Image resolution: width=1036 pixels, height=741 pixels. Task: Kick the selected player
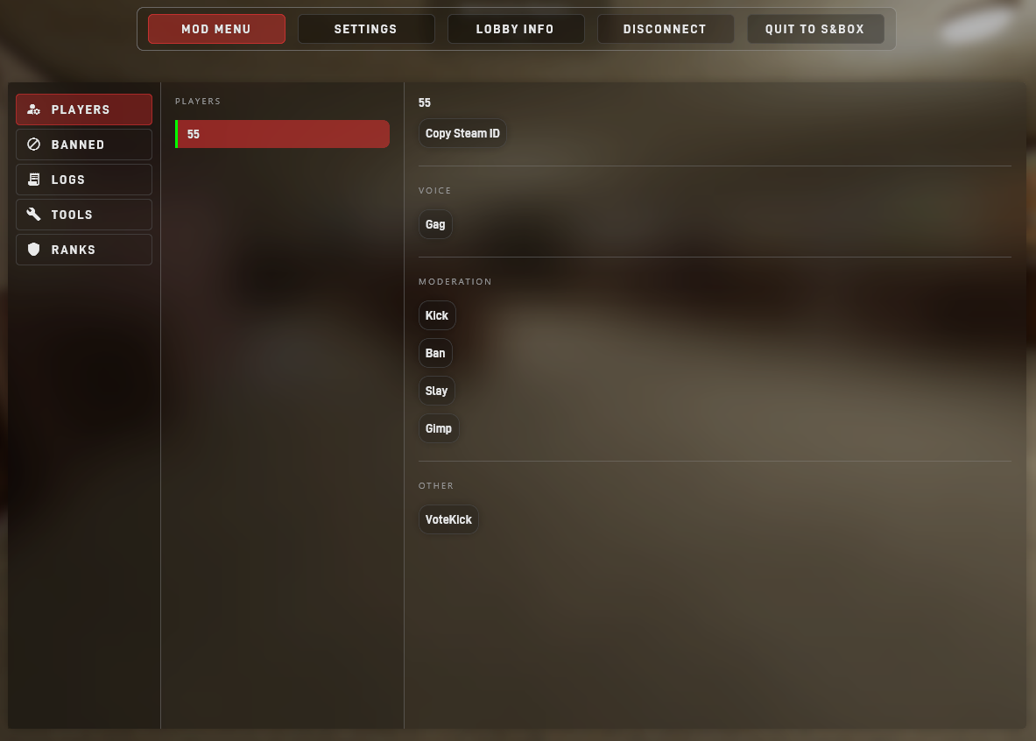(437, 316)
